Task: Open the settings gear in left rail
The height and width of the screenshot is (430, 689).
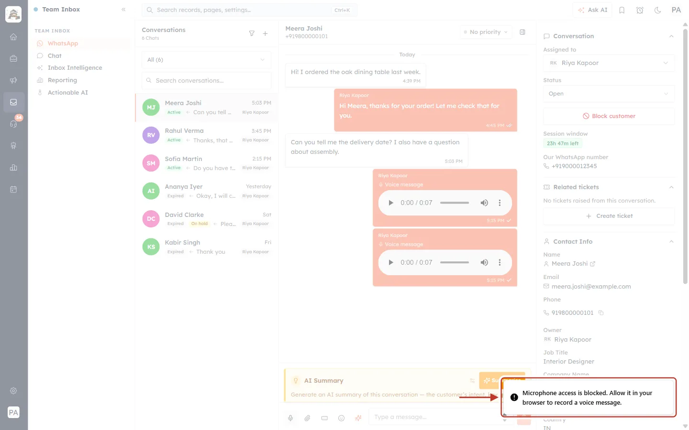Action: tap(13, 391)
